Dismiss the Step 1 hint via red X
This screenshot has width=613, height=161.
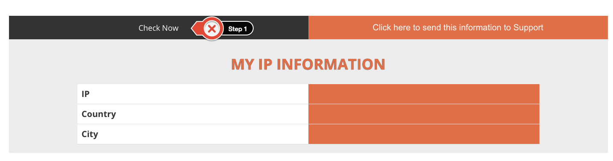[211, 29]
